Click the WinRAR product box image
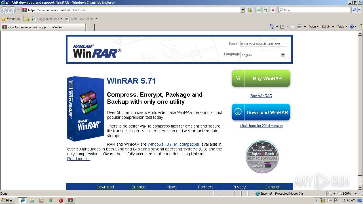 click(x=86, y=109)
